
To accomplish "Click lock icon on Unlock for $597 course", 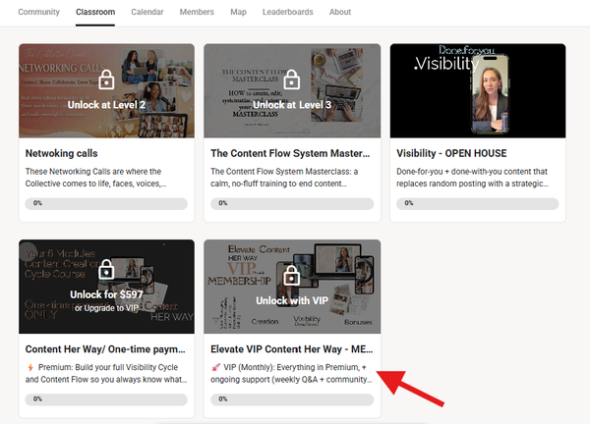I will click(x=106, y=270).
